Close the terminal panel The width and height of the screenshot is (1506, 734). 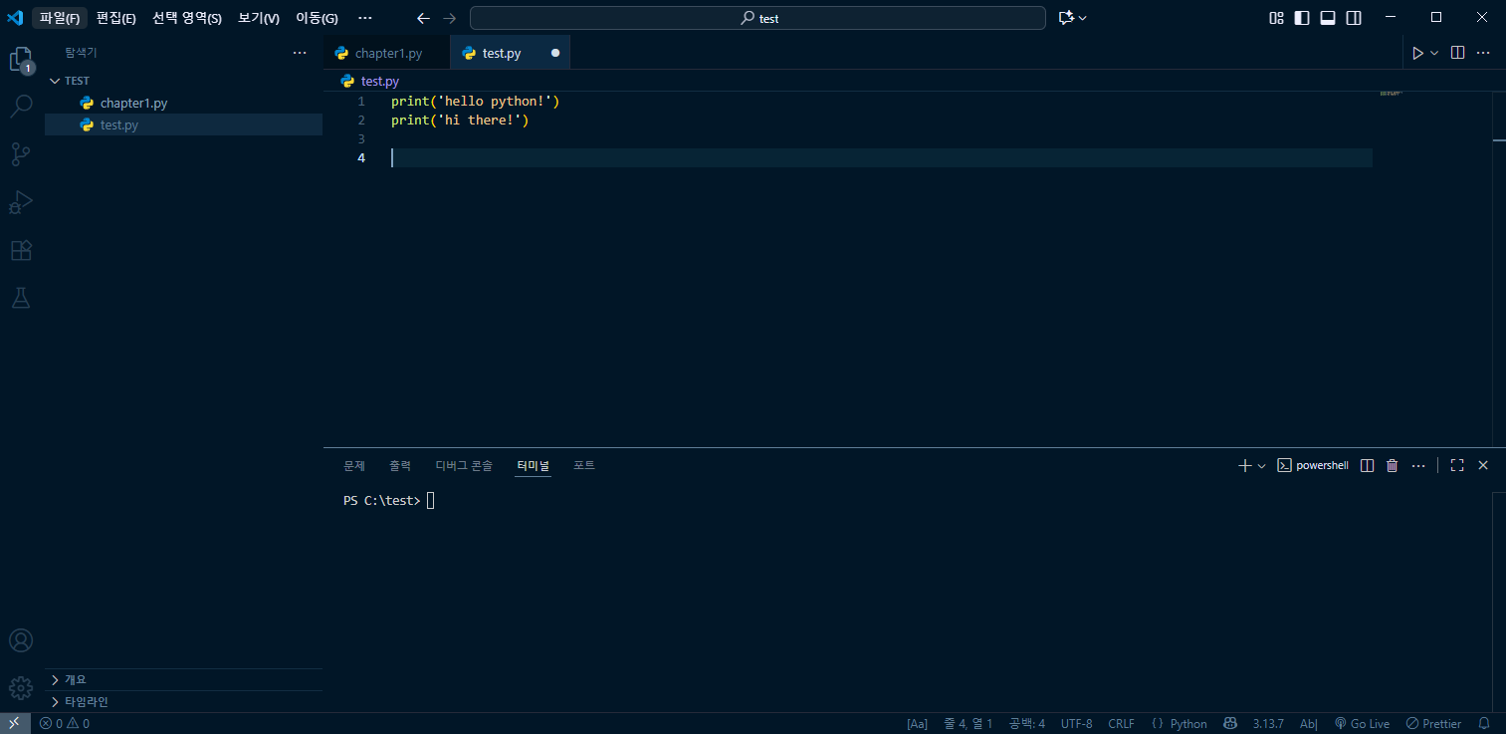[1483, 465]
